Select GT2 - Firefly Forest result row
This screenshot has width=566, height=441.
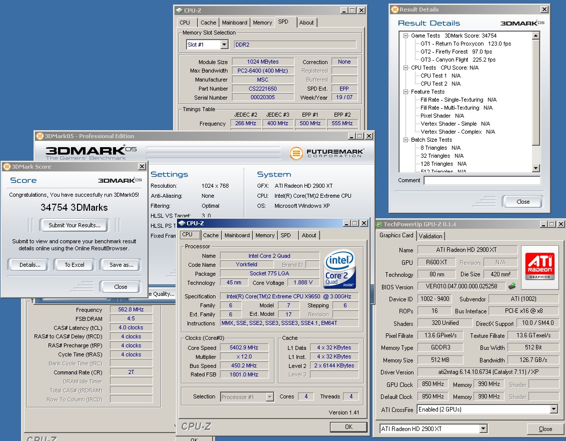coord(456,52)
